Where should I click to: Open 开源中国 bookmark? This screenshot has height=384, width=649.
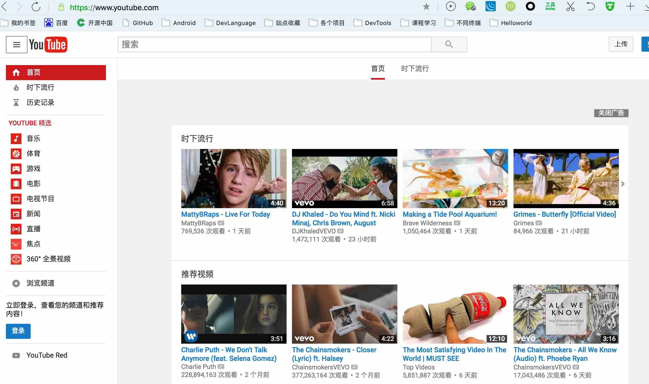(x=95, y=23)
